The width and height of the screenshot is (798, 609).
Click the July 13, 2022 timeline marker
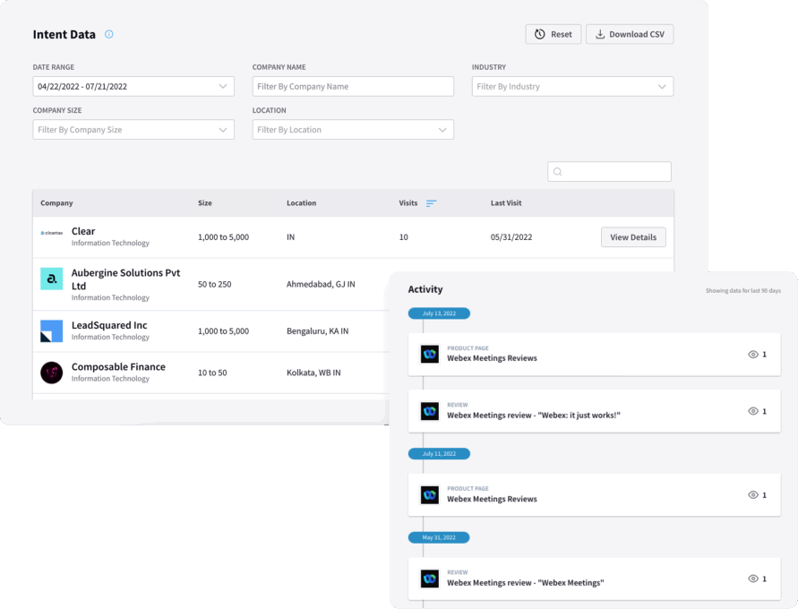[x=439, y=313]
